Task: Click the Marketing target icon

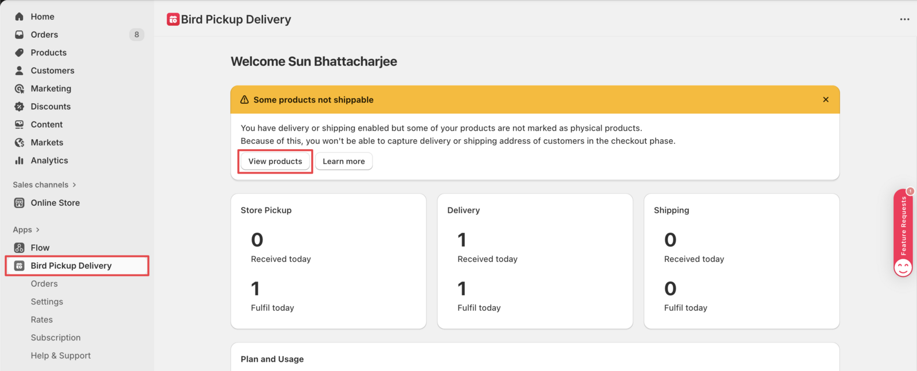Action: point(19,88)
